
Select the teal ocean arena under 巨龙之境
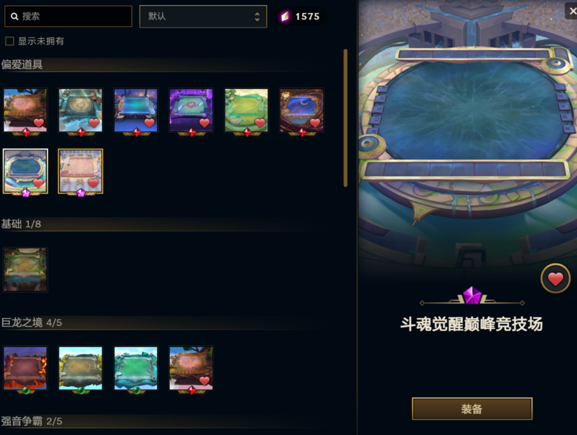[136, 368]
